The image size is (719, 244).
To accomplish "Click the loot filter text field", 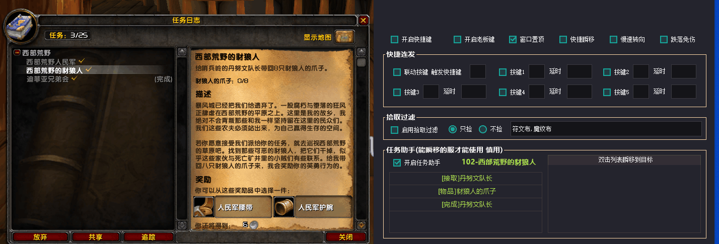I will [606, 129].
